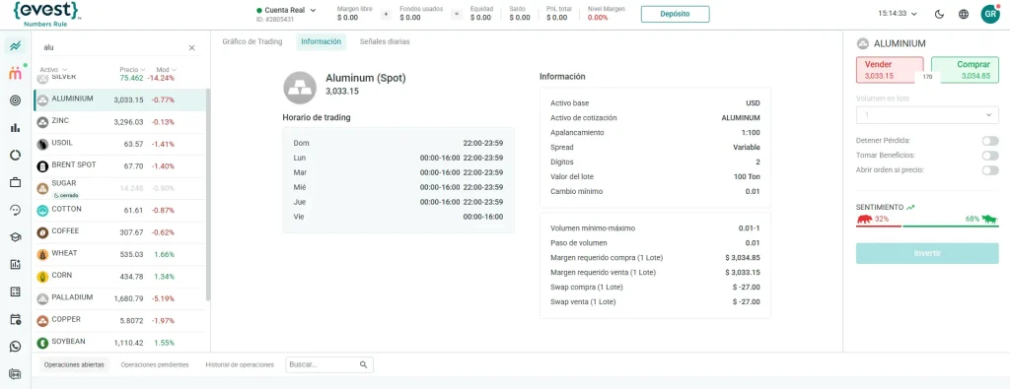Open the Volumen en lote dropdown
Screen dimensions: 1010x389
tap(927, 115)
